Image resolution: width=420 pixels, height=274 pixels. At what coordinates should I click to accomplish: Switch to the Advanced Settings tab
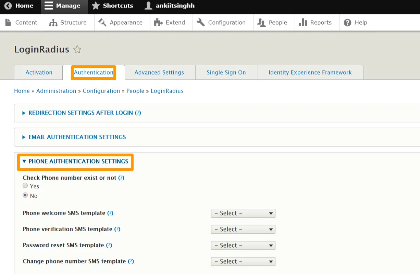[159, 73]
